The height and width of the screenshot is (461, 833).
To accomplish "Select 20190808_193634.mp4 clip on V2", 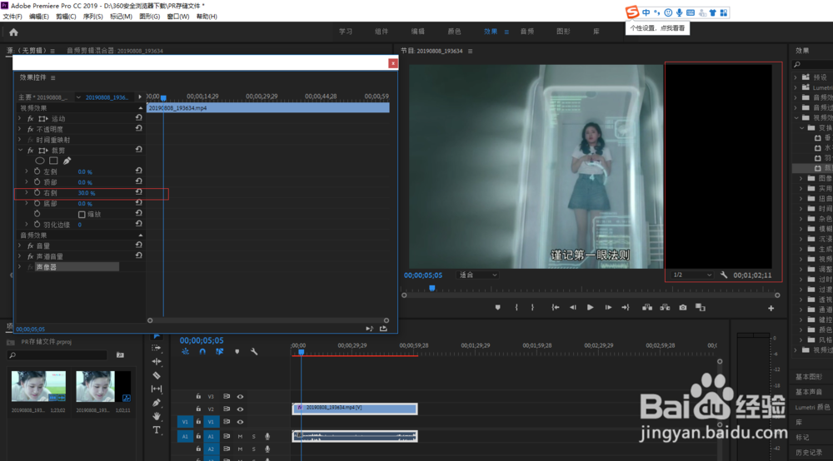I will (355, 408).
